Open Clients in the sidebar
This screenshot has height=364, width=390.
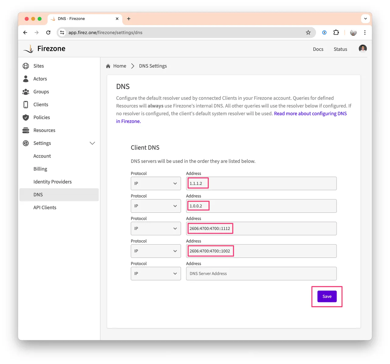click(41, 105)
